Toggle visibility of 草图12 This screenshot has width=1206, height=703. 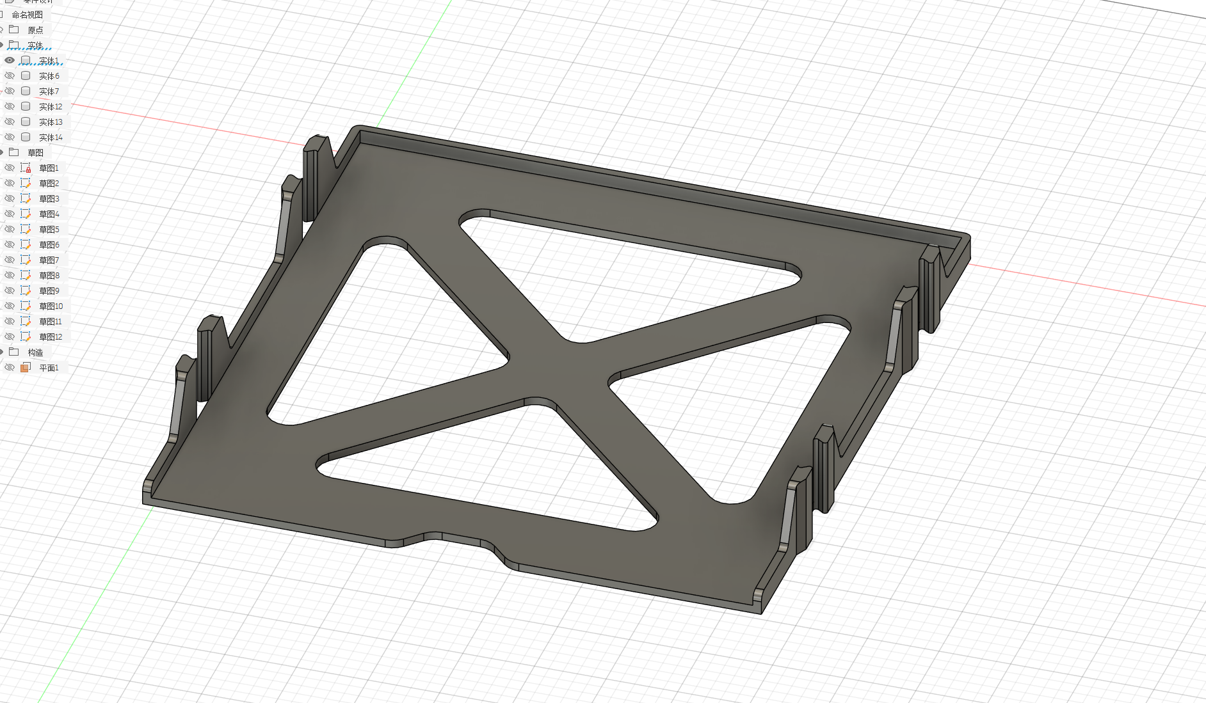[10, 336]
